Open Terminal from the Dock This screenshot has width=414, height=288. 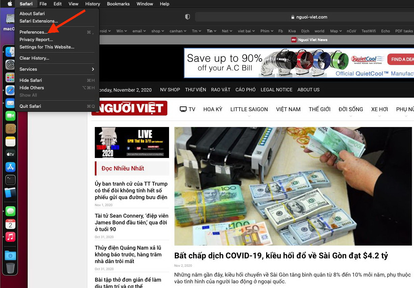click(x=10, y=180)
